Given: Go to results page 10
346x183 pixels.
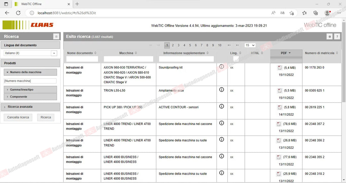Looking at the screenshot, I should coord(219,45).
